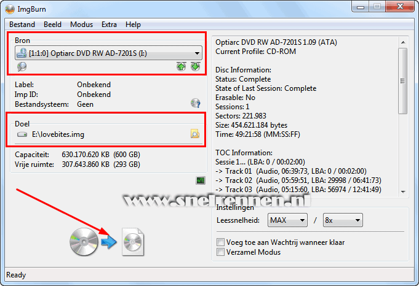419x286 pixels.
Task: Click the Capaciteit value 630.170.620 KB
Action: coord(86,155)
